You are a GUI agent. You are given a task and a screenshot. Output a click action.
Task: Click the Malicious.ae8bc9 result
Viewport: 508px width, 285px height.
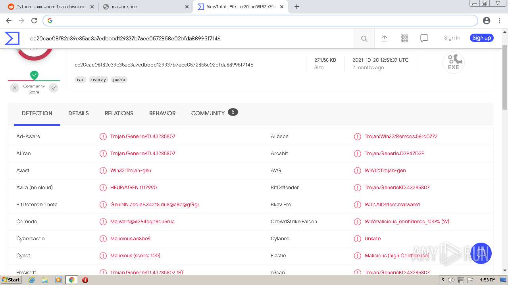click(130, 239)
